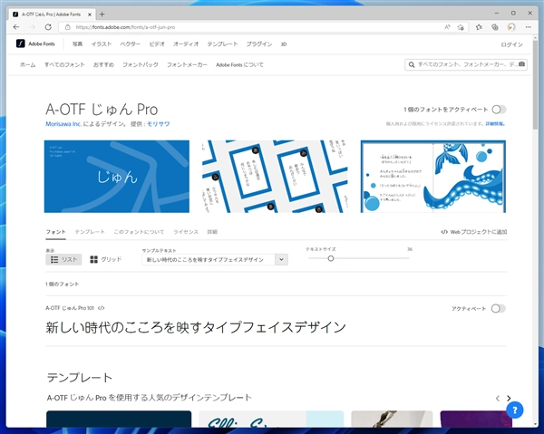Switch to the フォント tab

55,232
